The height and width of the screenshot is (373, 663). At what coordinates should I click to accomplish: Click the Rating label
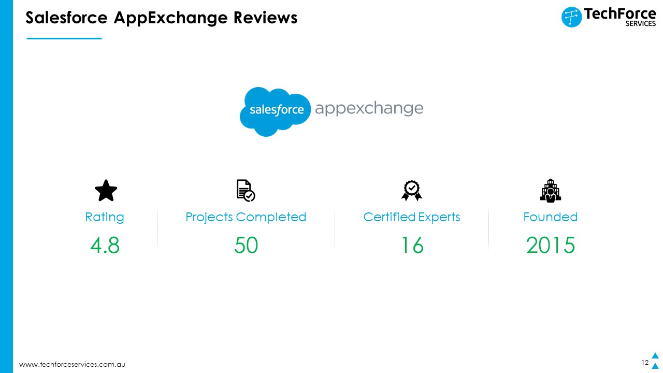click(105, 217)
